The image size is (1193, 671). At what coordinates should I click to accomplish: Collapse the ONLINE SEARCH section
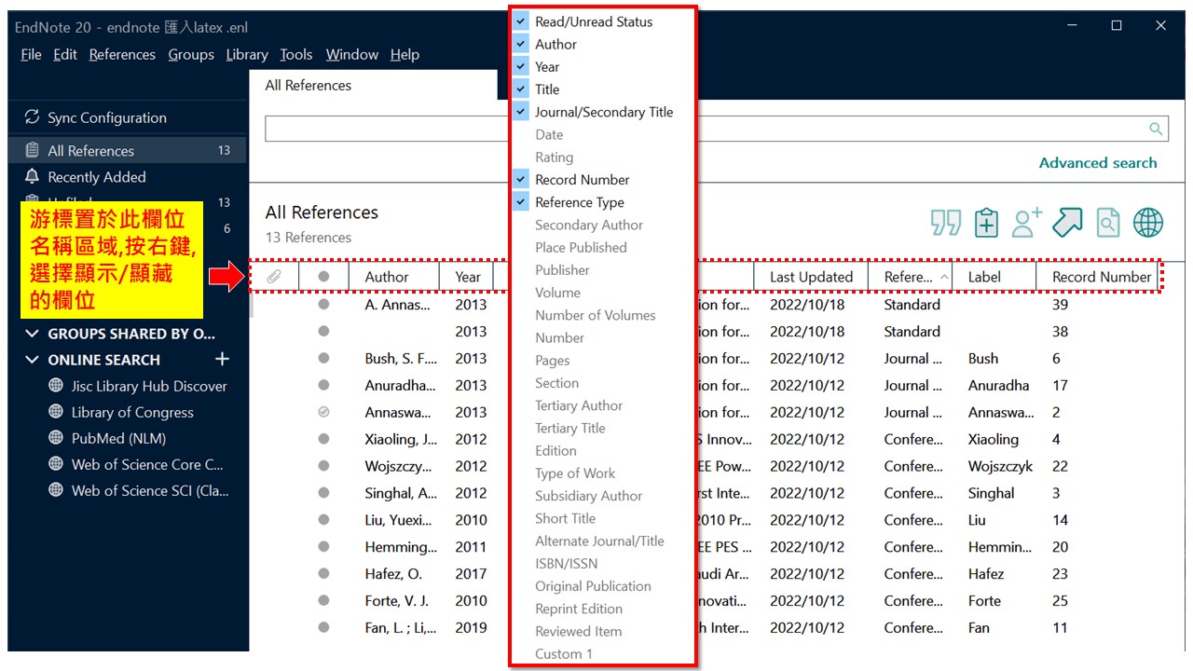tap(33, 360)
